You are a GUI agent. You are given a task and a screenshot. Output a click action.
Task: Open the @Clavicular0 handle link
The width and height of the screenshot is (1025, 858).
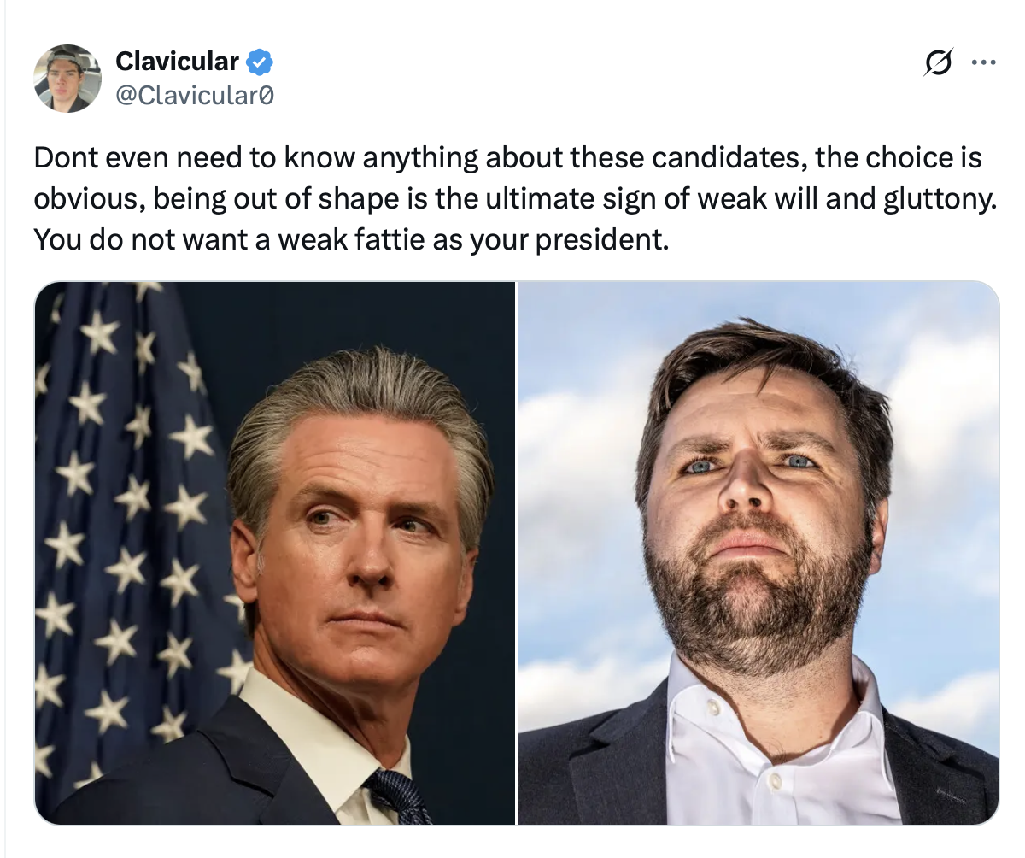pos(195,95)
